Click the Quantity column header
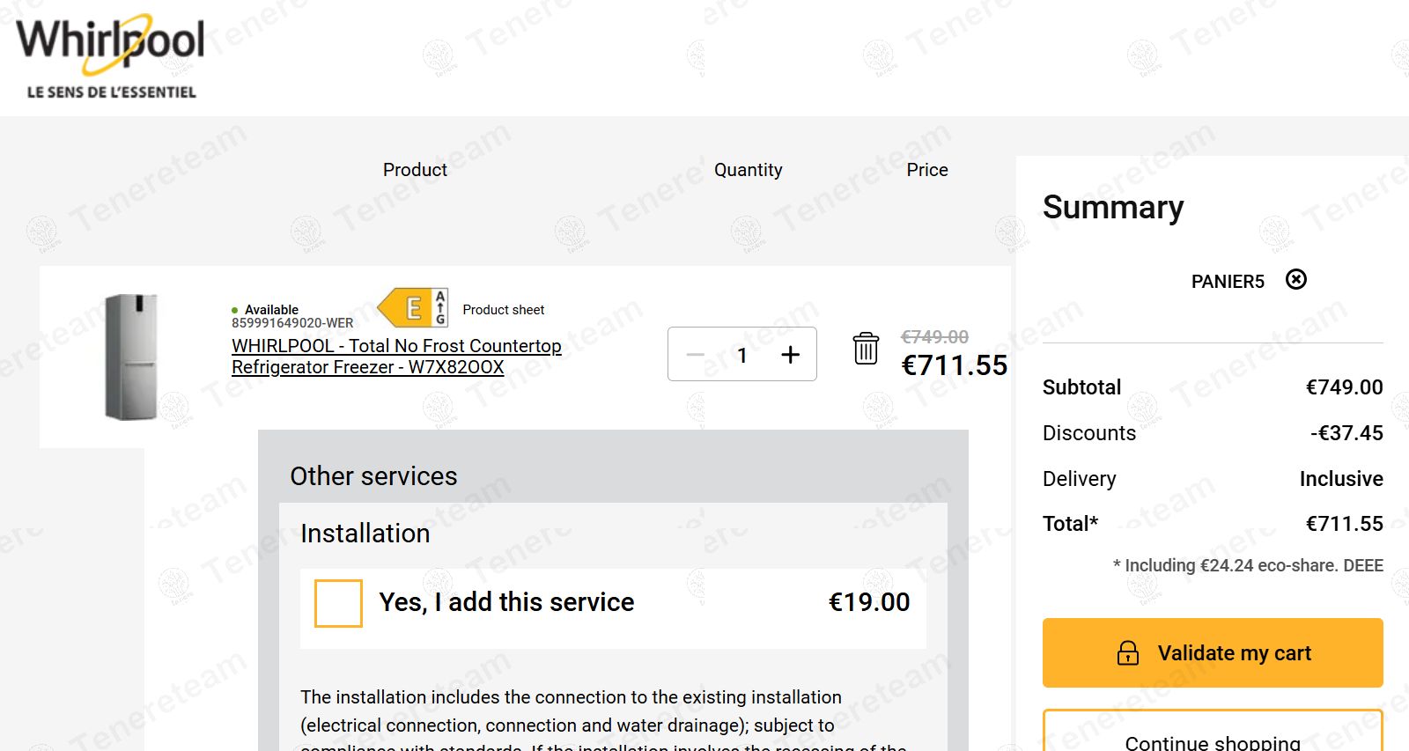This screenshot has width=1409, height=751. 749,170
